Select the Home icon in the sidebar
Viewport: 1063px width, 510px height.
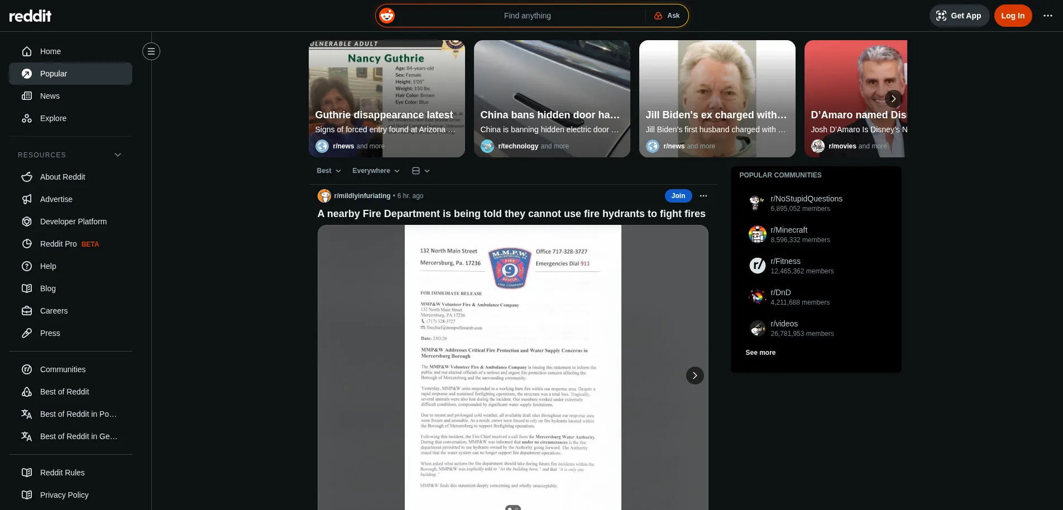tap(26, 51)
